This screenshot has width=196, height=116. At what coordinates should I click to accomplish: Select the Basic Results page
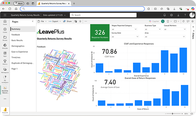pyautogui.click(x=23, y=40)
